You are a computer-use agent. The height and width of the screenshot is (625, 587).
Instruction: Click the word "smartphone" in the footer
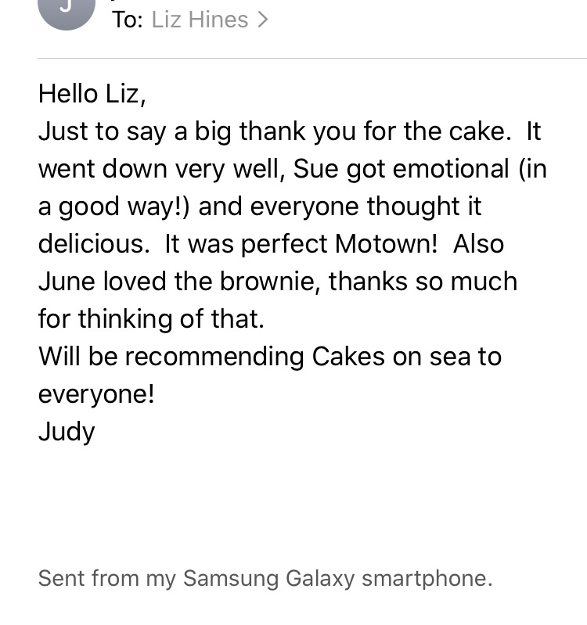425,579
